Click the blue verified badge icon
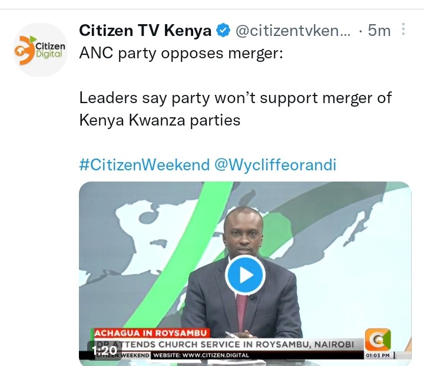The width and height of the screenshot is (424, 366). [223, 30]
